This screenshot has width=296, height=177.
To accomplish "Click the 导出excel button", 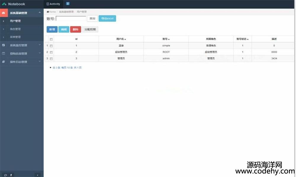I will point(107,19).
